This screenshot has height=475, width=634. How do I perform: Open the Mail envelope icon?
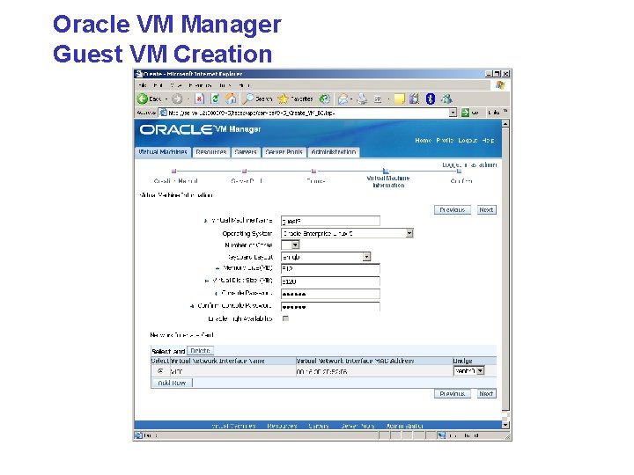click(x=343, y=99)
